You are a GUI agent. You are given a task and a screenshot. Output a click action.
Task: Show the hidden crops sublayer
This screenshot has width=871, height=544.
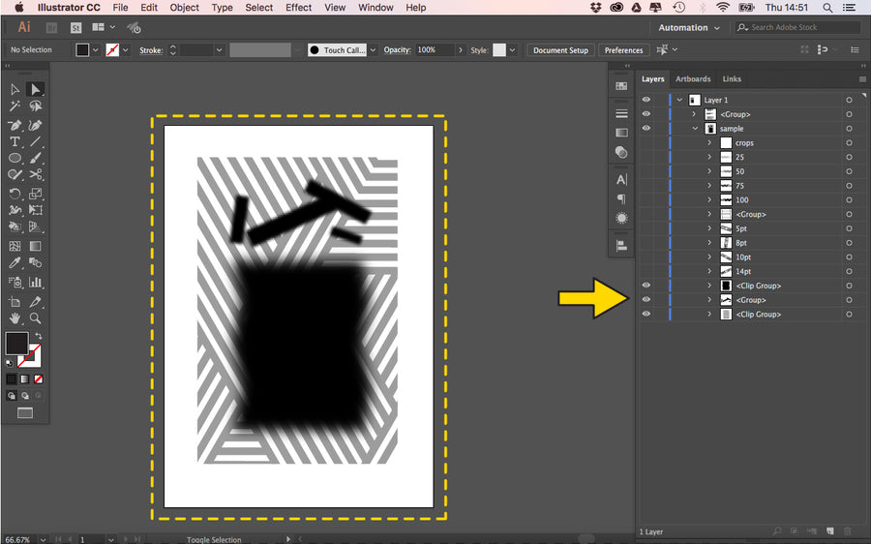[x=646, y=142]
